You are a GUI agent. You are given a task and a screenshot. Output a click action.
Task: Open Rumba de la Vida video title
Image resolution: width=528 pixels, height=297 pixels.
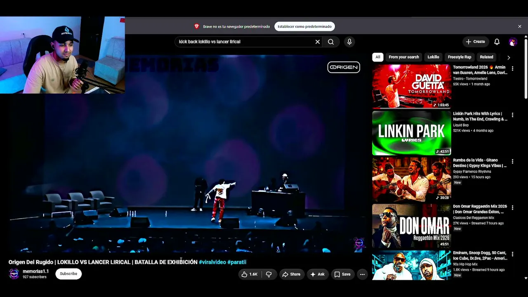pyautogui.click(x=480, y=163)
